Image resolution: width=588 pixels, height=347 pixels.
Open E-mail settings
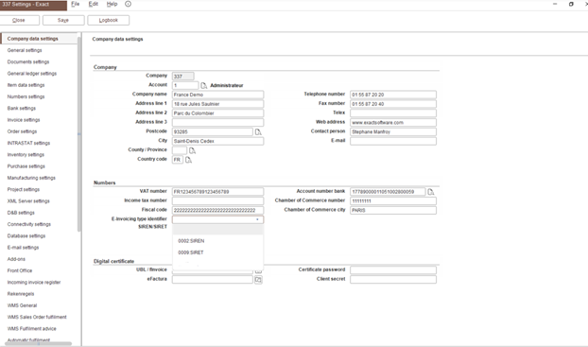24,248
